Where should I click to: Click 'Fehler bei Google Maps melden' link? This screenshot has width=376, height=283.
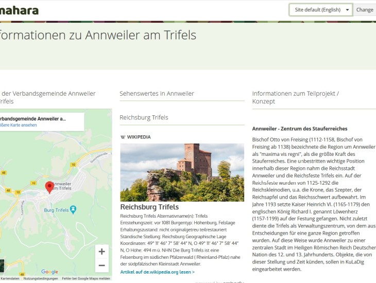pos(86,278)
